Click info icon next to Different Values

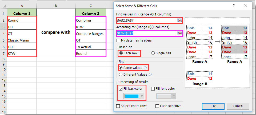tap(150, 75)
